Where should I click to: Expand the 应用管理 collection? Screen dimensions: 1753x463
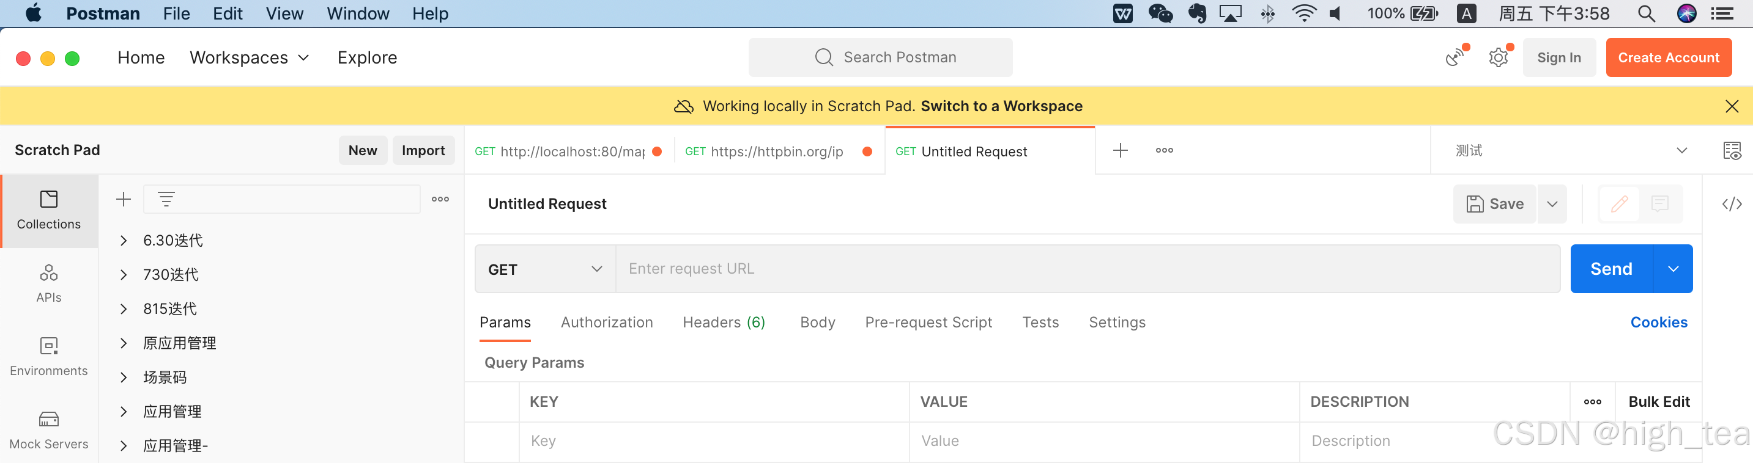point(123,411)
